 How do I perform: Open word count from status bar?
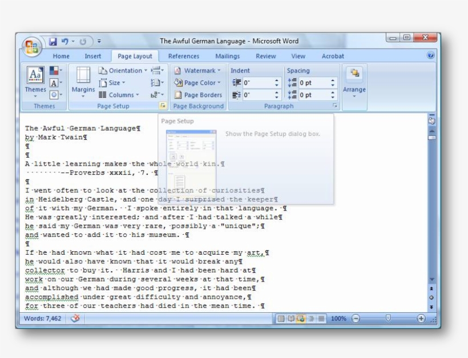pos(42,319)
